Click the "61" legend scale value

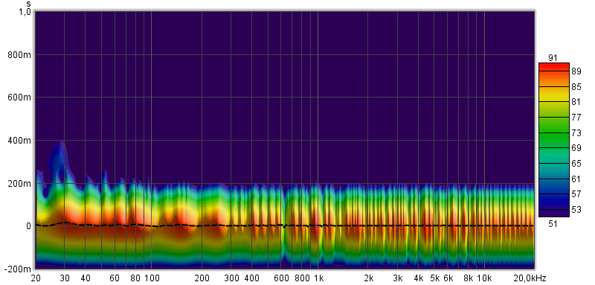[577, 179]
